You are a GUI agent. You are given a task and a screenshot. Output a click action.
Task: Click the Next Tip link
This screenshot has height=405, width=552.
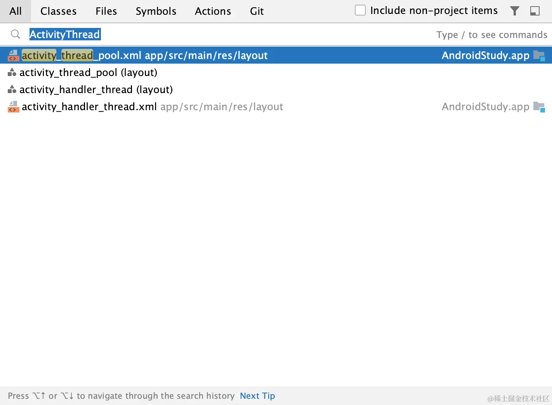[257, 396]
